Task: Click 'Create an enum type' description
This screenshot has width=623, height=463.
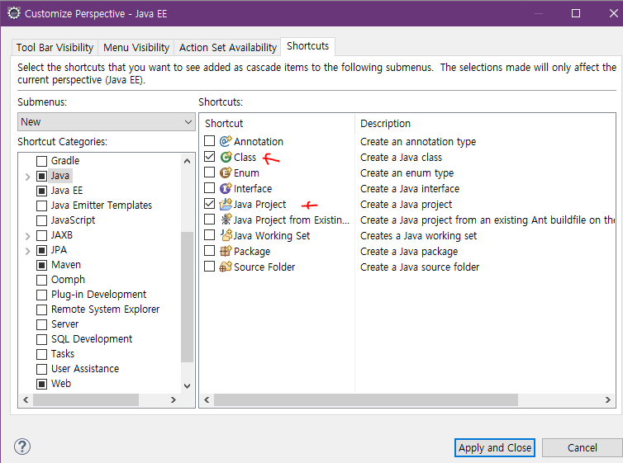Action: point(407,173)
